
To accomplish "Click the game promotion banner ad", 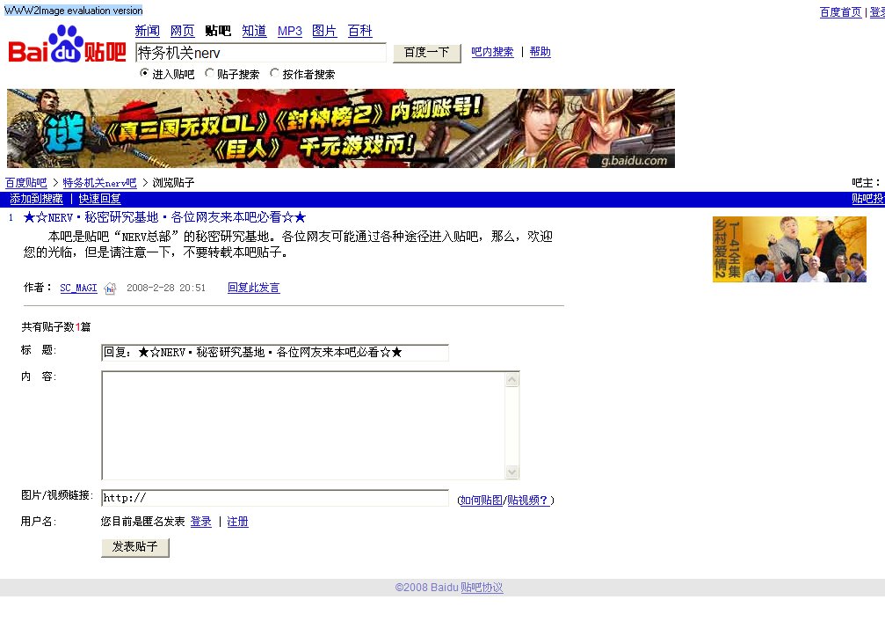I will tap(341, 128).
